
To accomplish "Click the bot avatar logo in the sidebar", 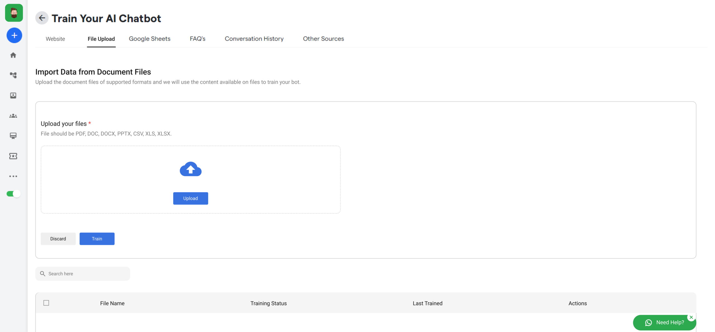I will (14, 13).
